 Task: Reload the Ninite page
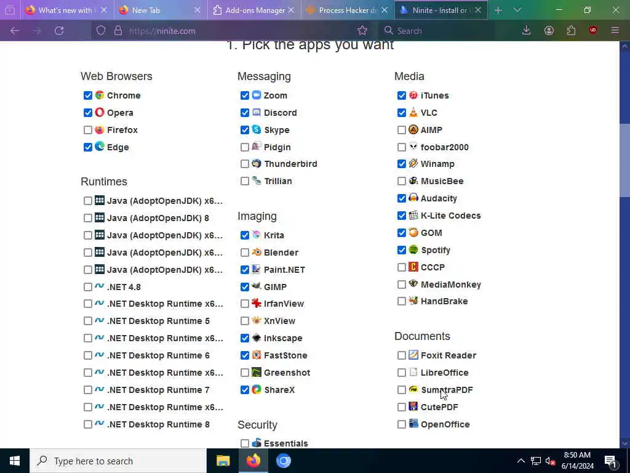[x=59, y=31]
